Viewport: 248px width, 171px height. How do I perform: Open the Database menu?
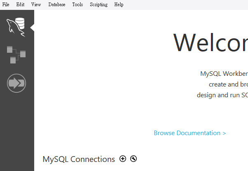[x=57, y=5]
